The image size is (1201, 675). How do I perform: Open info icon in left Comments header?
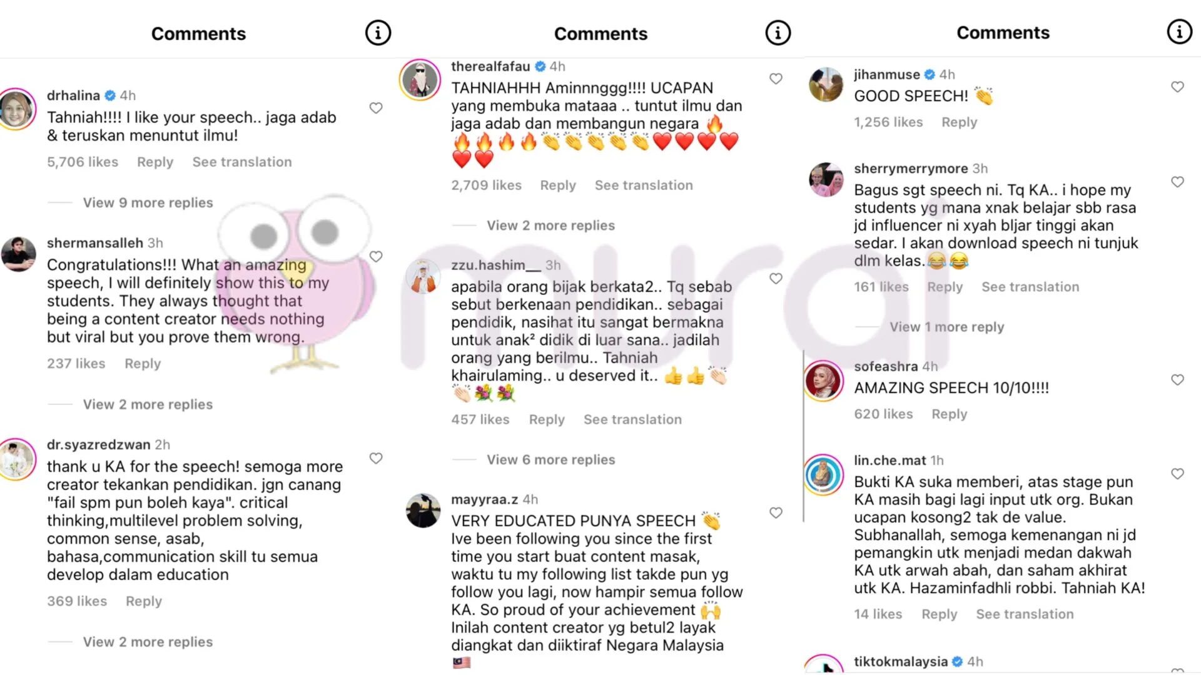(x=378, y=32)
